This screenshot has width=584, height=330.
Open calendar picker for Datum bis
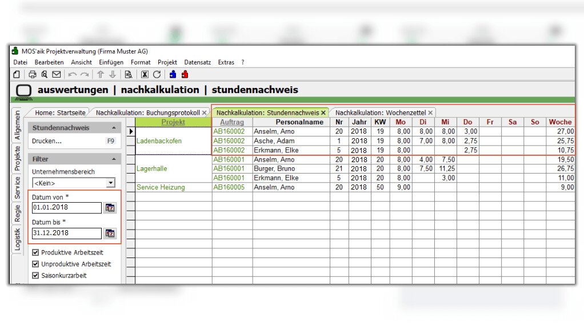pos(110,233)
